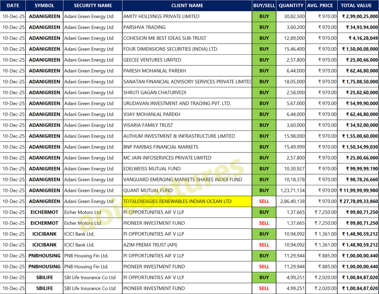Screen dimensions: 379x294
Task: Click Eicher Motors Ltd in PIONEER row
Action: [93, 223]
